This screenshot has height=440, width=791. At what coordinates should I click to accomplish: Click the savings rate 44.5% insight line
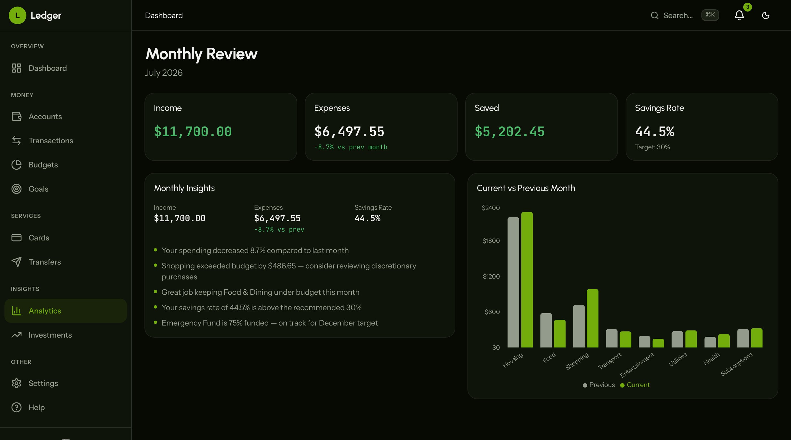click(x=261, y=307)
